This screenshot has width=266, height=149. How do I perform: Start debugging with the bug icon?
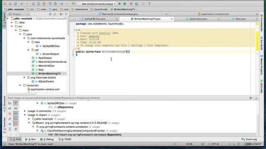tap(125, 4)
